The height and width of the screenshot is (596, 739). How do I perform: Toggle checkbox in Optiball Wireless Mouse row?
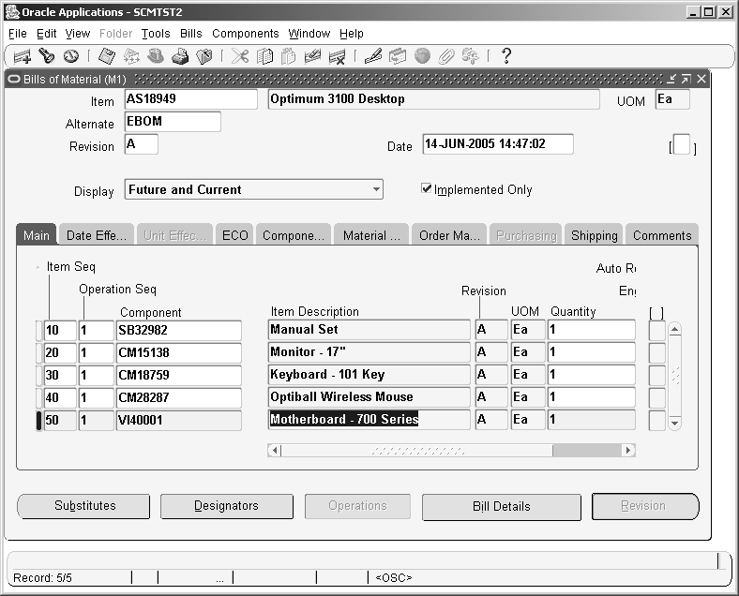point(657,398)
